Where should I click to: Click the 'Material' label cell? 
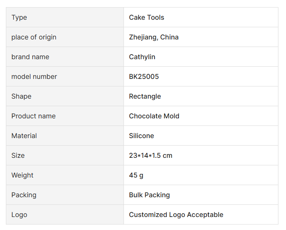24,136
